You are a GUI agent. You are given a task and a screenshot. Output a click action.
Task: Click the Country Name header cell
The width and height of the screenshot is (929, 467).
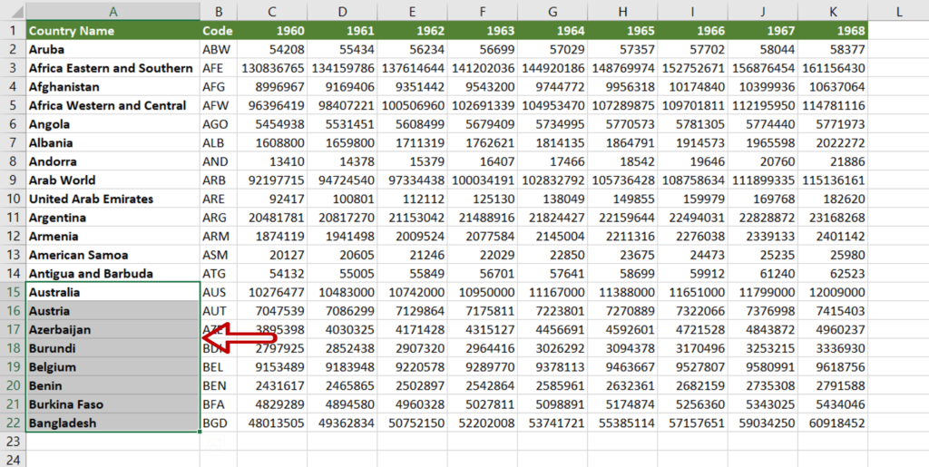coord(112,30)
